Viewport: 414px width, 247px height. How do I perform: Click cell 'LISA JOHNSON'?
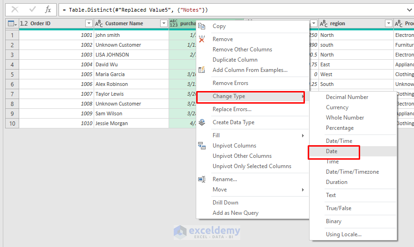click(131, 55)
